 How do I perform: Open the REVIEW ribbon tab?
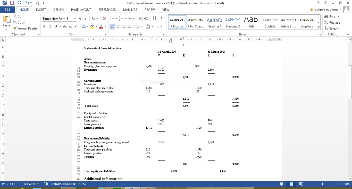(x=149, y=10)
